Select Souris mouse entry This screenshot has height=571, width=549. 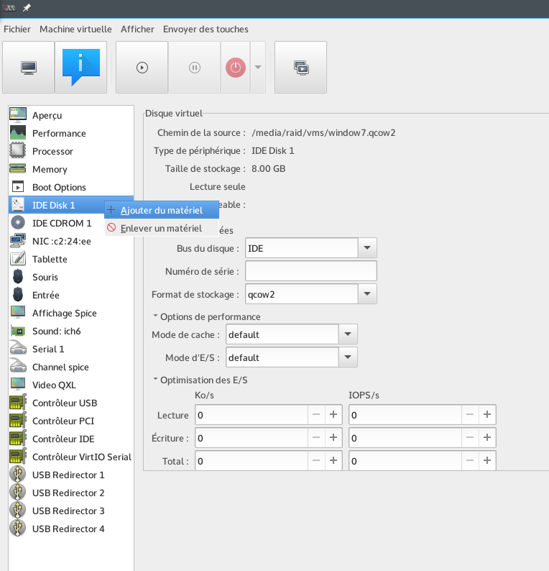[71, 277]
